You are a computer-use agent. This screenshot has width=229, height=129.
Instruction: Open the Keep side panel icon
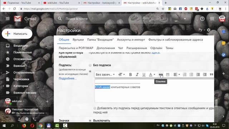223,43
